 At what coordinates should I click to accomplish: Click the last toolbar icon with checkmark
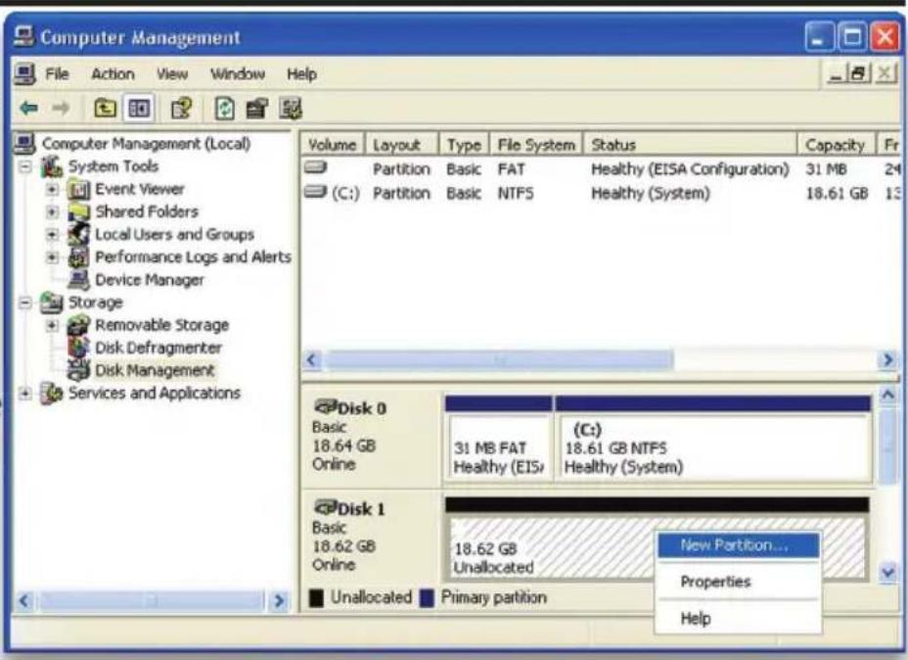point(291,108)
